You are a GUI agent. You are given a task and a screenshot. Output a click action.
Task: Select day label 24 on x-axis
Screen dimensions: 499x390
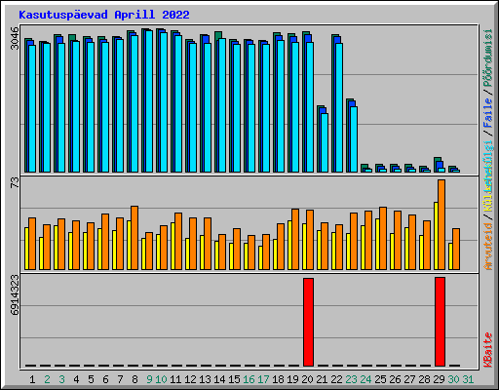pos(365,379)
